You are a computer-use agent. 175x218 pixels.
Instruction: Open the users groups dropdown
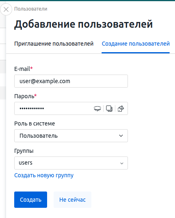click(71, 163)
